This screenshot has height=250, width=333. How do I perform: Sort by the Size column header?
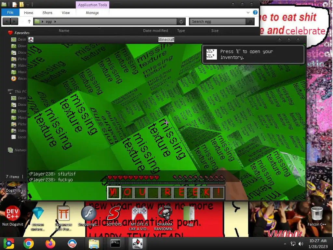point(215,31)
